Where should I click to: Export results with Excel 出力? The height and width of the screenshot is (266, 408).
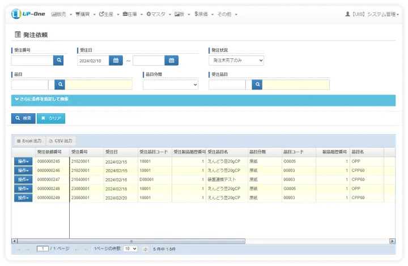coord(29,140)
